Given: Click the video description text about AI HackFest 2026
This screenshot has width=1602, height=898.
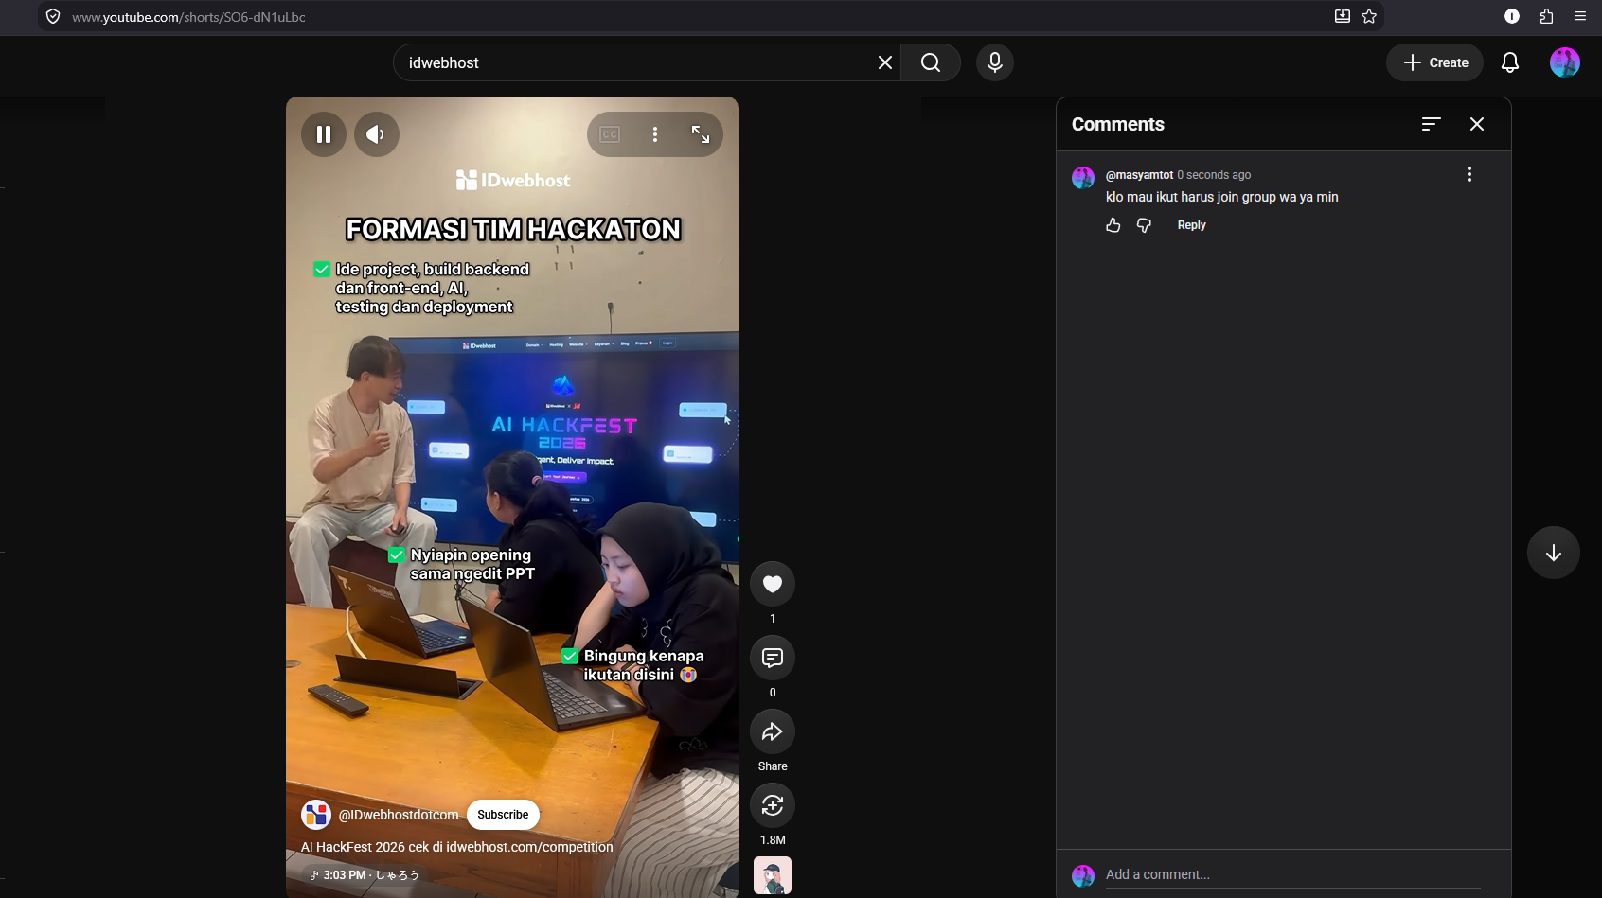Looking at the screenshot, I should (457, 847).
